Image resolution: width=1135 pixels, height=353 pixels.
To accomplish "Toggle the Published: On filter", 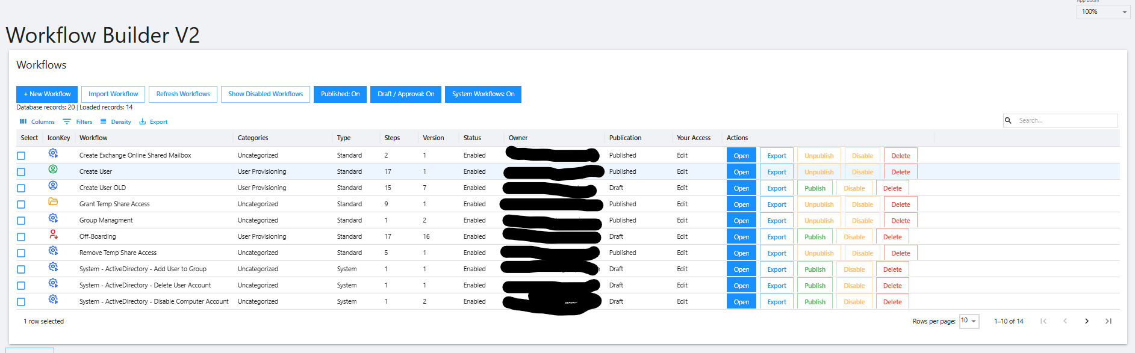I will pos(340,94).
